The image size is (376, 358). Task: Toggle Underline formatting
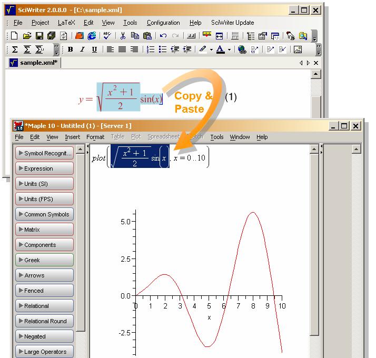pyautogui.click(x=94, y=50)
